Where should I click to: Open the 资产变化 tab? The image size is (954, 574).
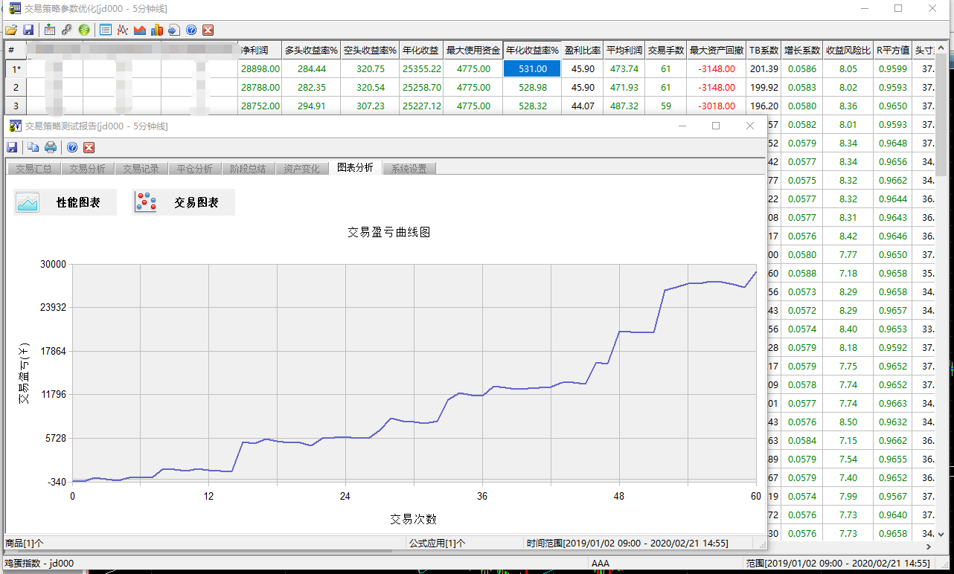pos(301,169)
